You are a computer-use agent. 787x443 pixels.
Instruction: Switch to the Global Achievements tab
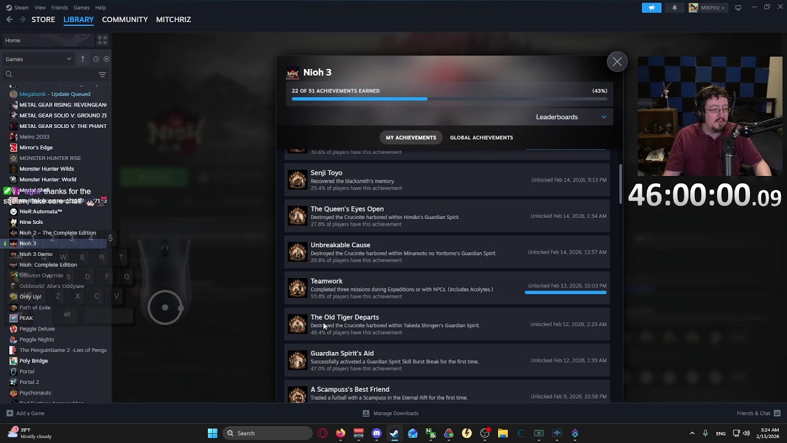click(481, 137)
